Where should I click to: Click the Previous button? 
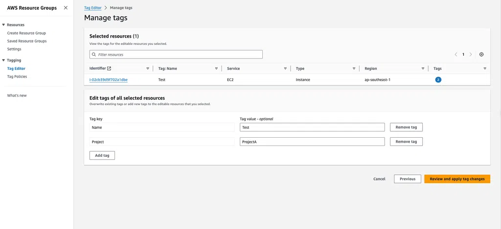(408, 179)
